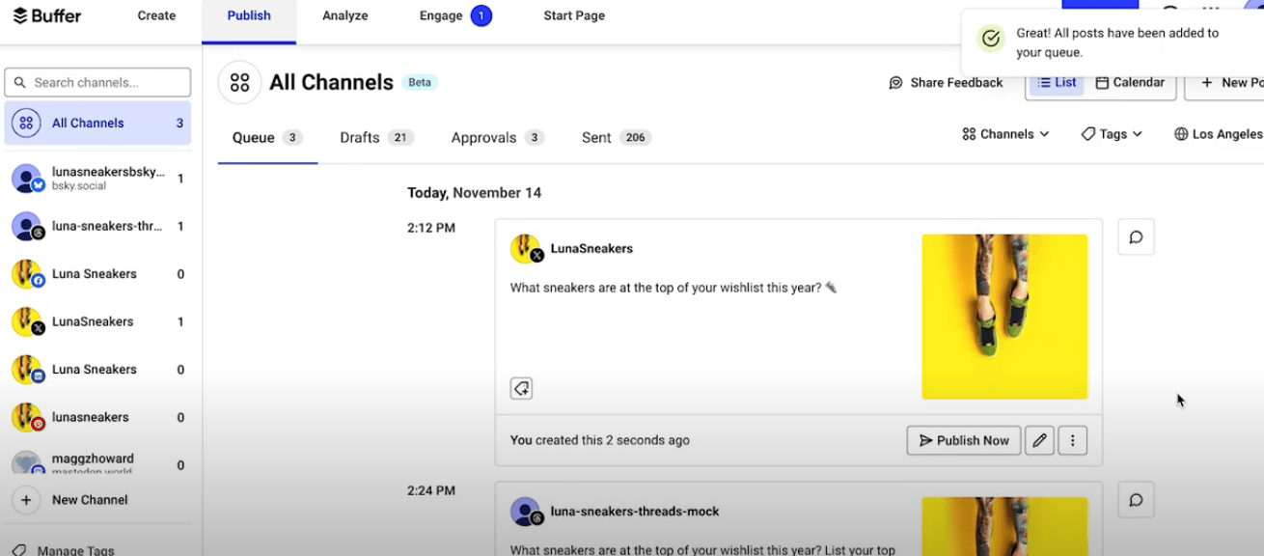The image size is (1264, 556).
Task: Switch to List view
Action: pyautogui.click(x=1056, y=83)
